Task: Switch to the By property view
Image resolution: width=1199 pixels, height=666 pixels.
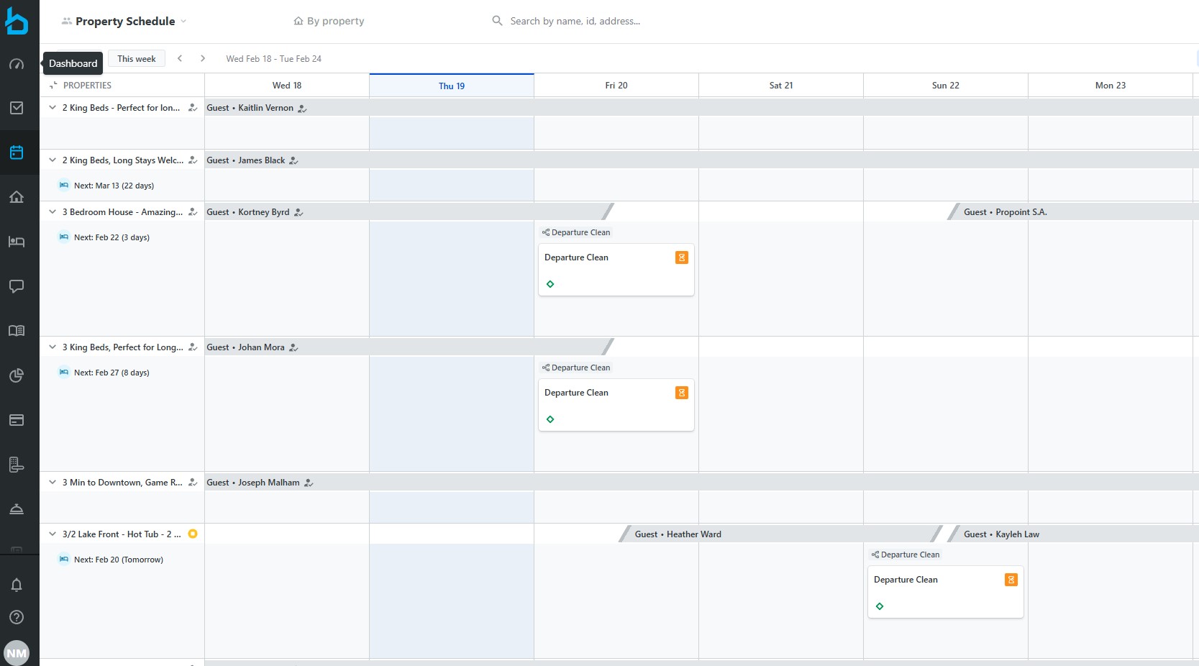Action: tap(329, 22)
